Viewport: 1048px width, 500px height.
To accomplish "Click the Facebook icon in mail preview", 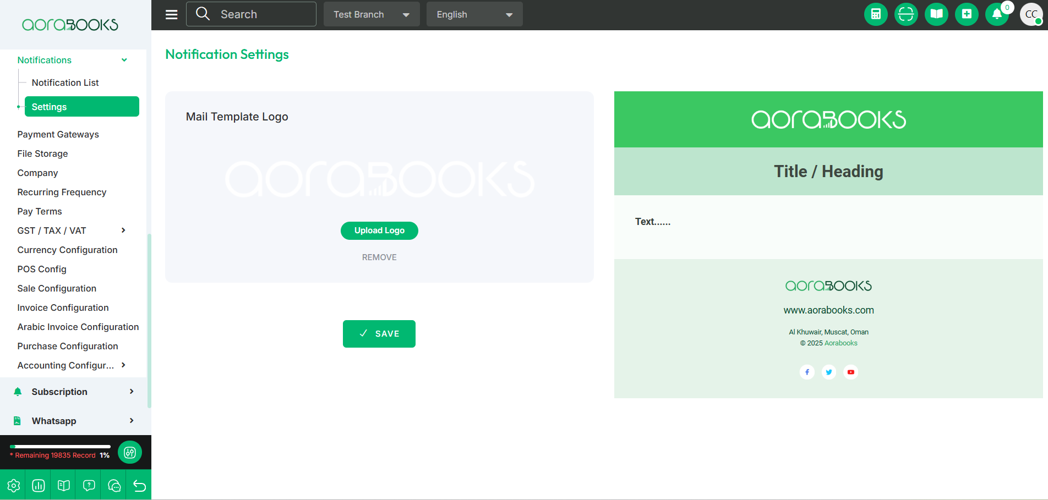I will 807,372.
